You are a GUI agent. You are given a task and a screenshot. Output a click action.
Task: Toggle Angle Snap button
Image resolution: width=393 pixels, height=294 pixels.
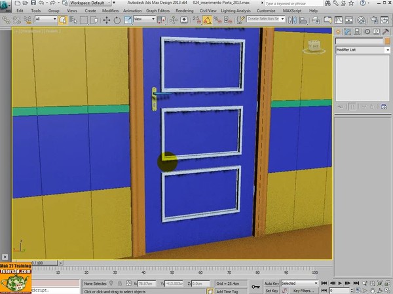click(x=207, y=20)
